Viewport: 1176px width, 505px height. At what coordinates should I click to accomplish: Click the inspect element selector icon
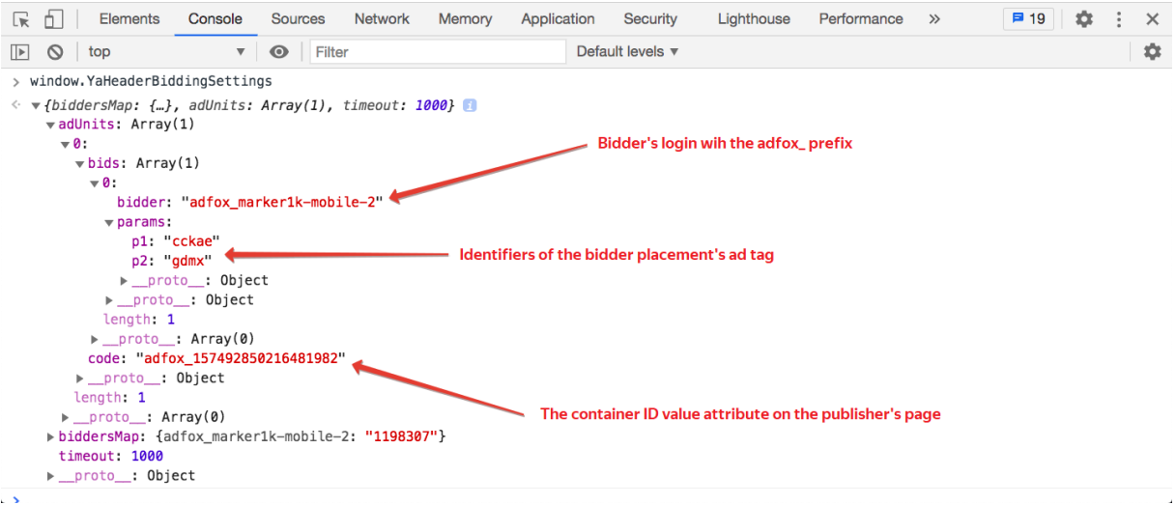pyautogui.click(x=21, y=19)
